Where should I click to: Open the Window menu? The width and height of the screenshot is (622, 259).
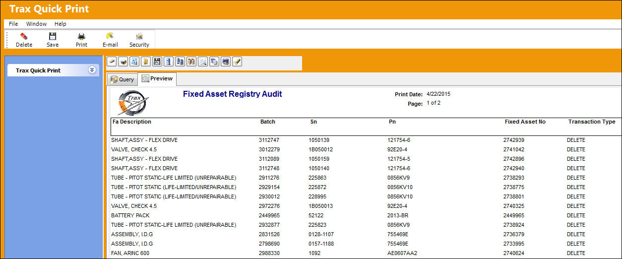pyautogui.click(x=36, y=24)
